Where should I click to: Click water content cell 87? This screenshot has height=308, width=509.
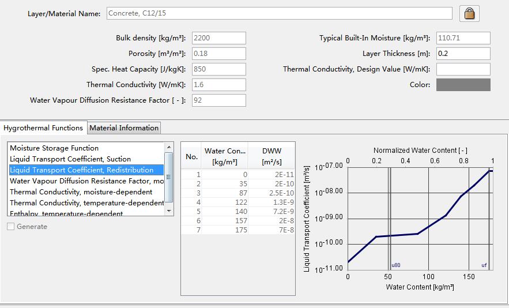tap(225, 193)
